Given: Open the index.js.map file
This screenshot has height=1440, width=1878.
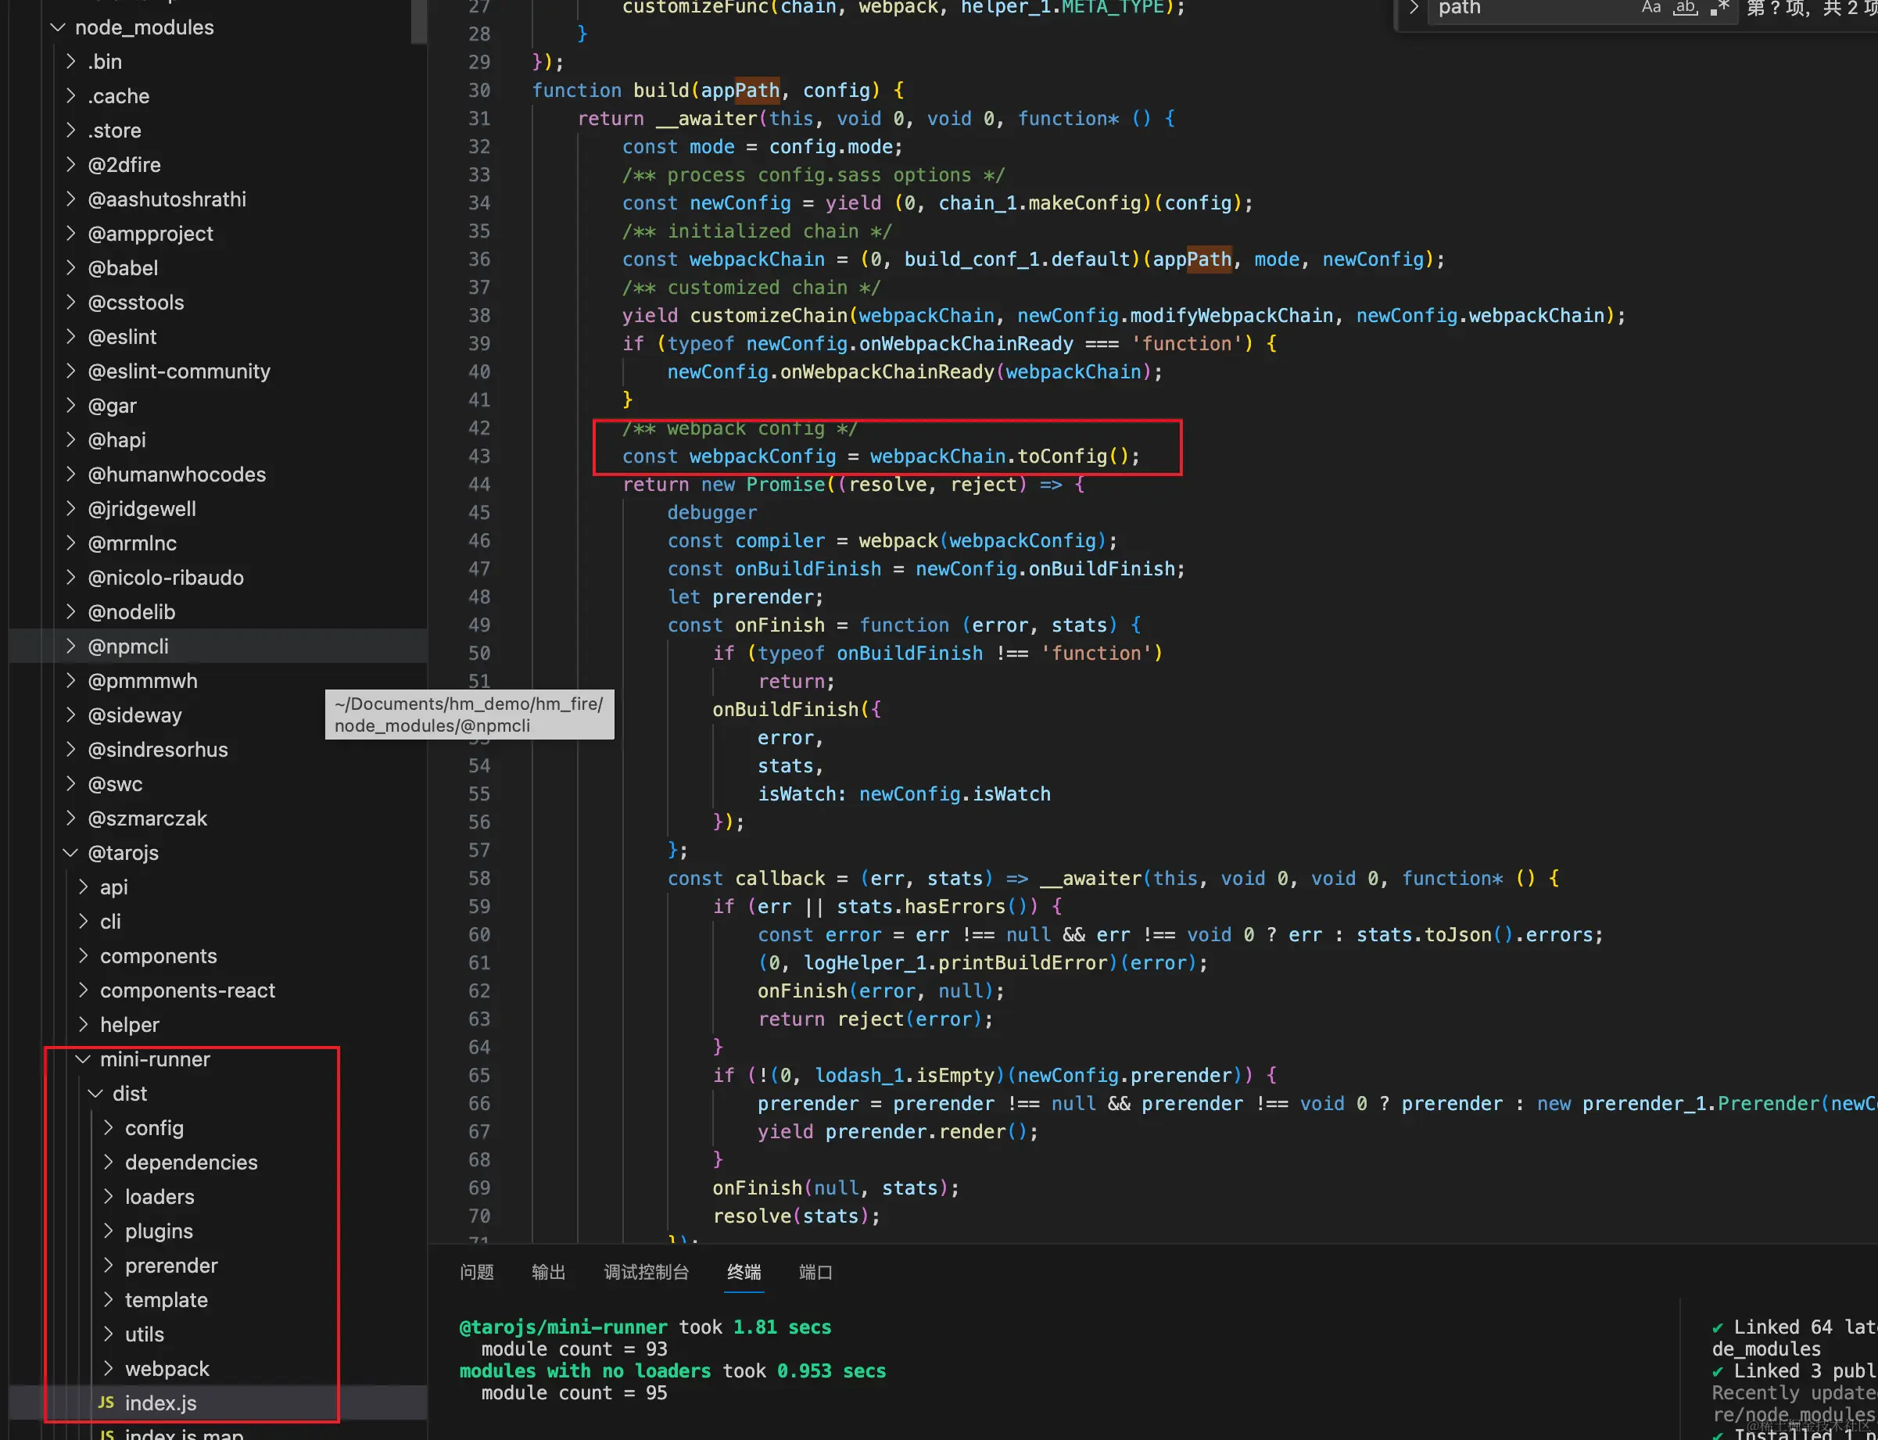Looking at the screenshot, I should 184,1433.
